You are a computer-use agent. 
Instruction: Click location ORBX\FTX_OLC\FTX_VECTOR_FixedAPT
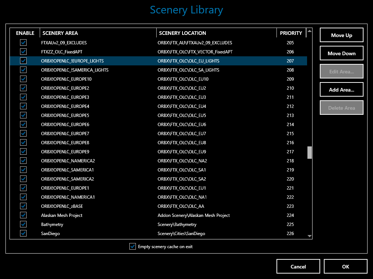(x=195, y=52)
